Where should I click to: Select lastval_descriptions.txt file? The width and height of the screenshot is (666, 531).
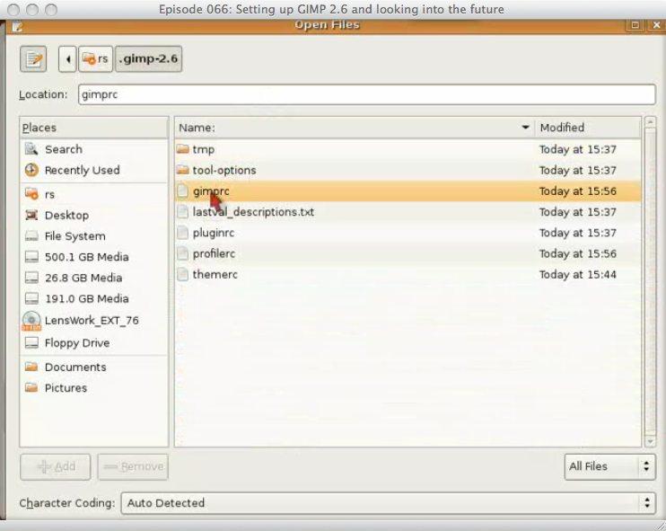tap(407, 212)
